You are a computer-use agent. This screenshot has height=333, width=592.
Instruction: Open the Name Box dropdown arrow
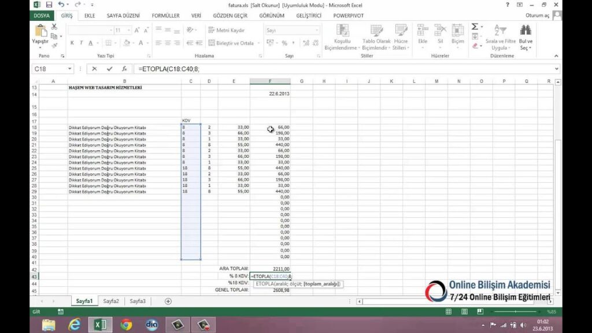[70, 69]
